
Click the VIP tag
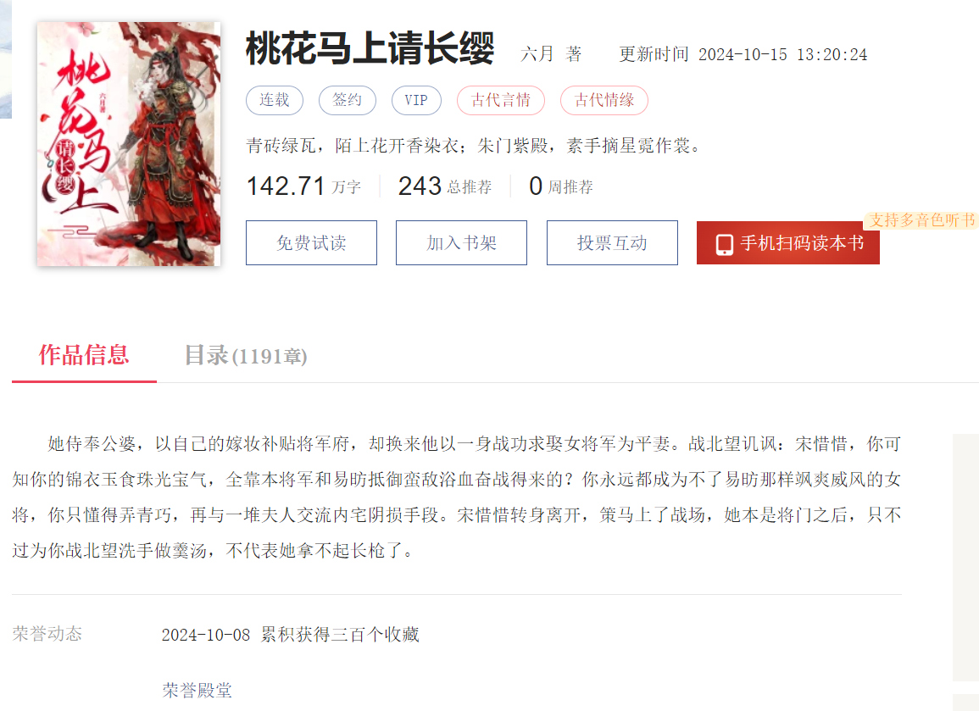(416, 100)
